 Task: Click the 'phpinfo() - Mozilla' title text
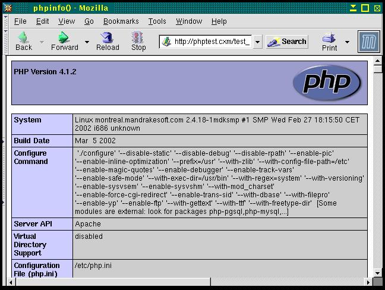pos(71,8)
